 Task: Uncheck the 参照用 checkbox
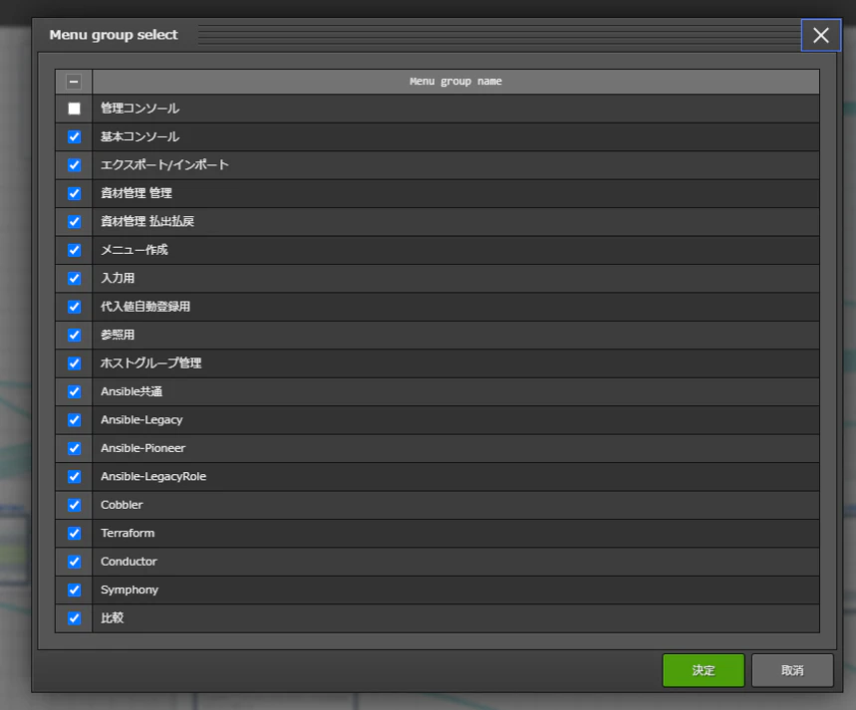74,335
